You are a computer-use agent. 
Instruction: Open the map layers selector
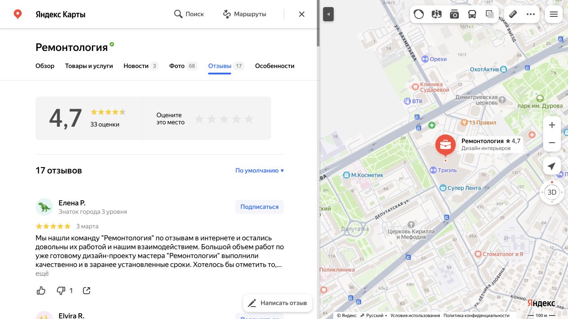[x=490, y=14]
